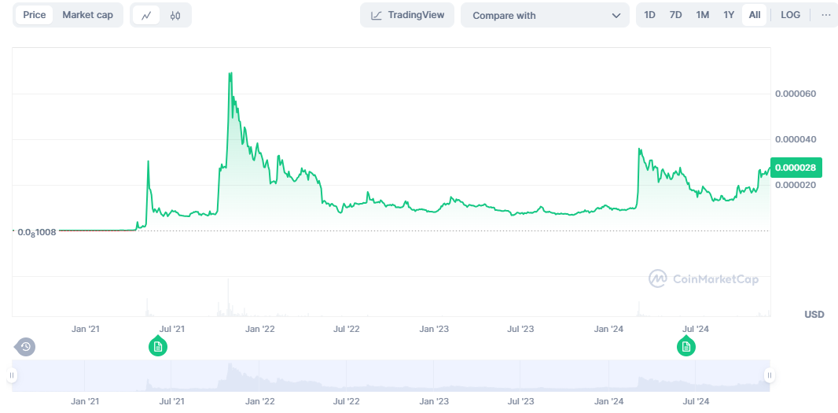Switch to candlestick chart icon
838x413 pixels.
coord(175,15)
